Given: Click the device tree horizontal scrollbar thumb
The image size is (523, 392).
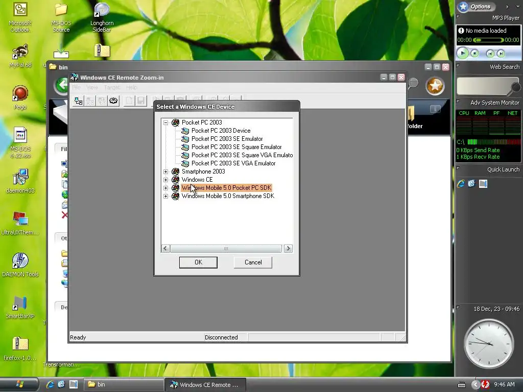Looking at the screenshot, I should click(x=226, y=249).
